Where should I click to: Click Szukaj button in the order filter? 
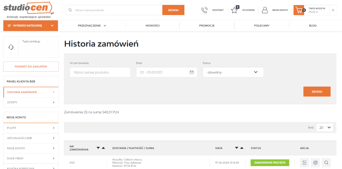point(317,92)
